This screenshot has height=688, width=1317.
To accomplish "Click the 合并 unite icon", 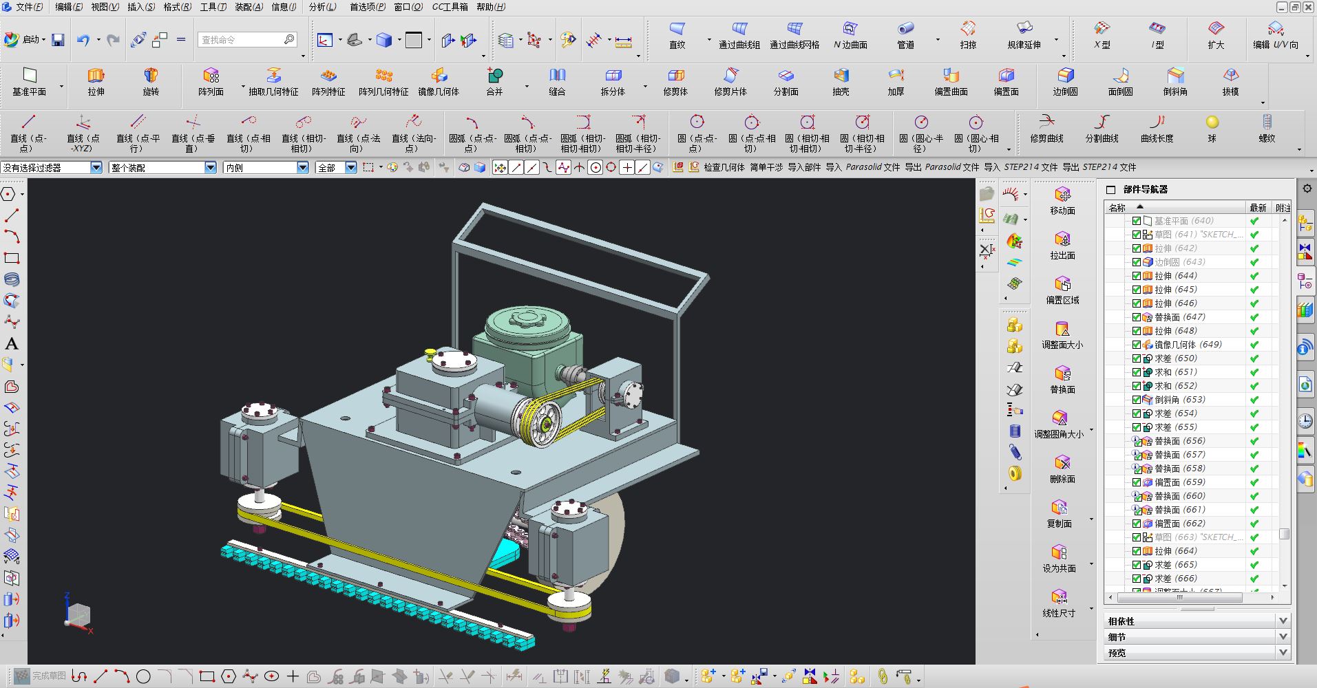I will [x=494, y=75].
